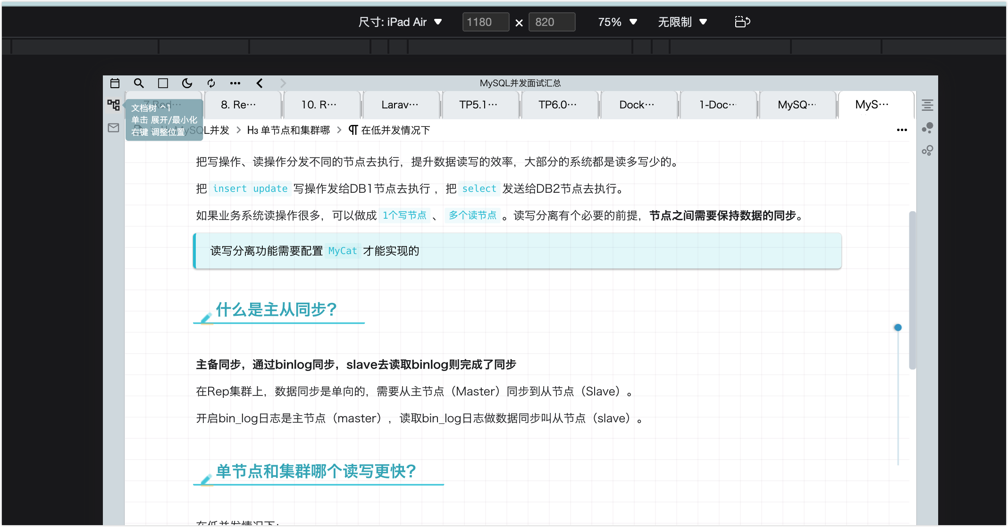Open the inbox envelope icon
Image resolution: width=1008 pixels, height=527 pixels.
point(113,128)
